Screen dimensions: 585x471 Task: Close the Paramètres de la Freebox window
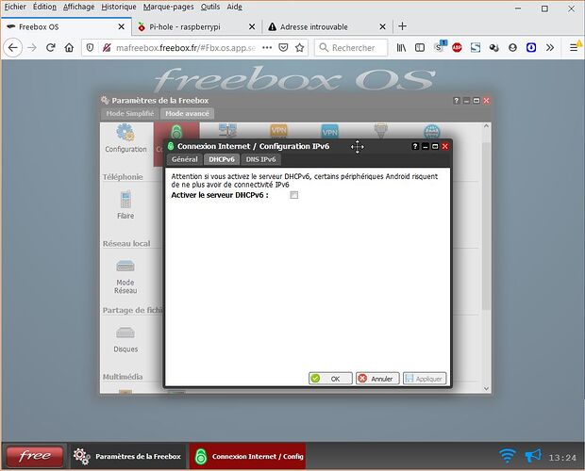(x=487, y=101)
